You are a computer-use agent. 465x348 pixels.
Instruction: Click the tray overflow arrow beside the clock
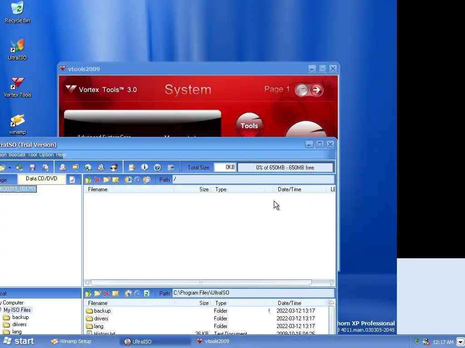(460, 342)
